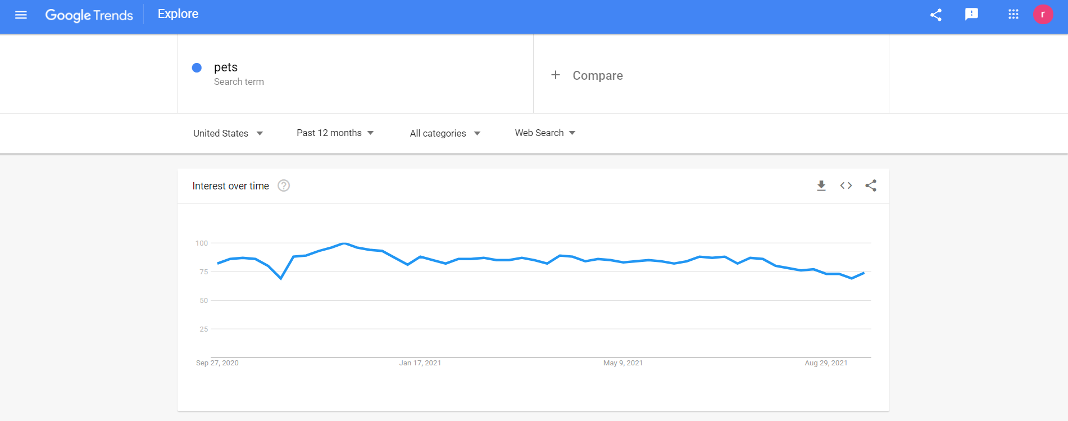Screen dimensions: 1068x421
Task: Edit the pets search term field
Action: (226, 67)
